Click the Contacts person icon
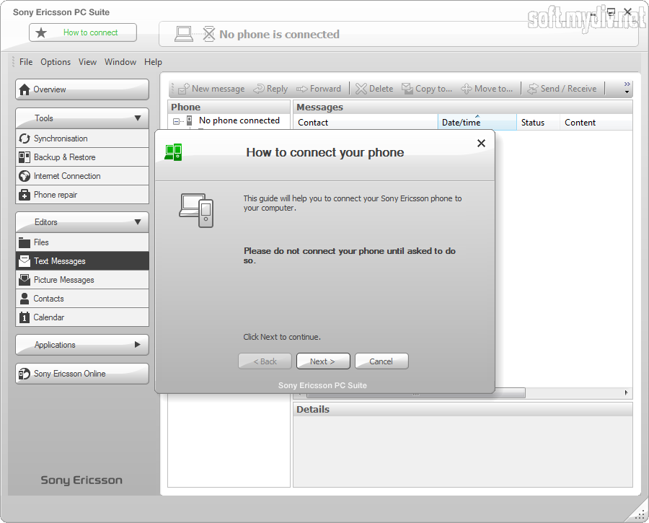Viewport: 649px width, 523px height. tap(25, 299)
